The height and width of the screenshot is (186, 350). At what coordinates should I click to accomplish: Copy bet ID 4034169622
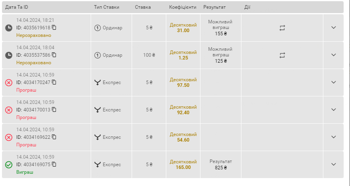click(x=54, y=137)
